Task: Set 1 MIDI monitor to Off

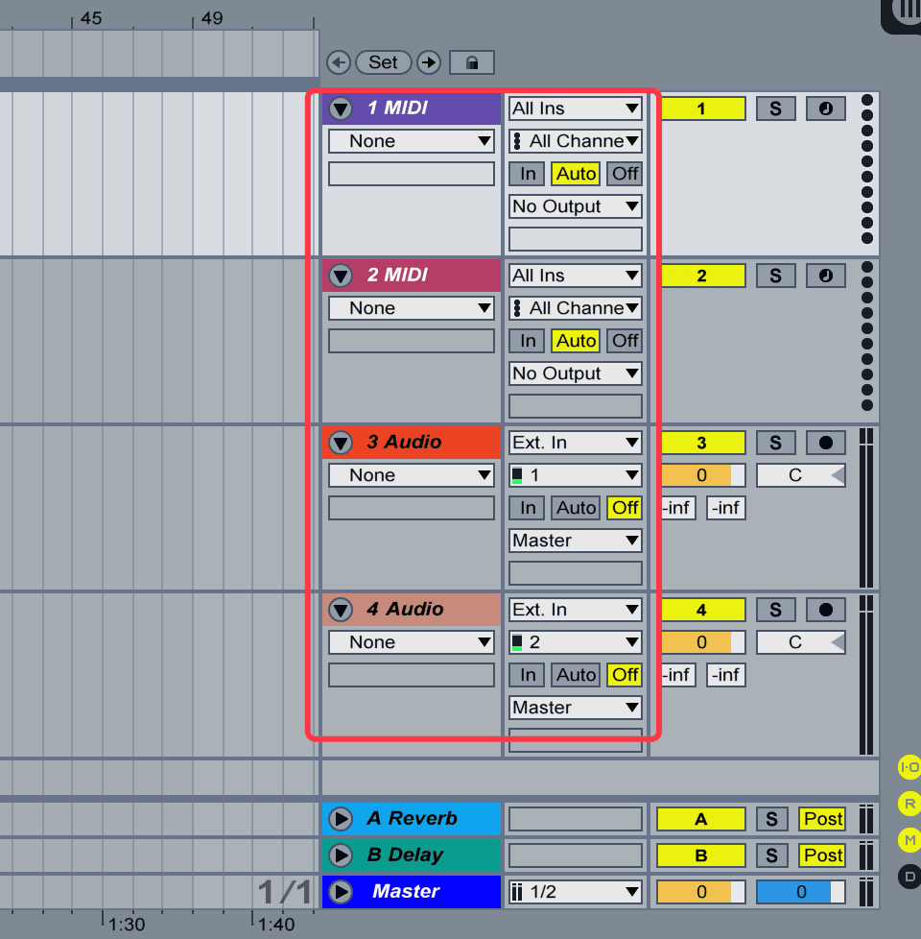Action: 625,174
